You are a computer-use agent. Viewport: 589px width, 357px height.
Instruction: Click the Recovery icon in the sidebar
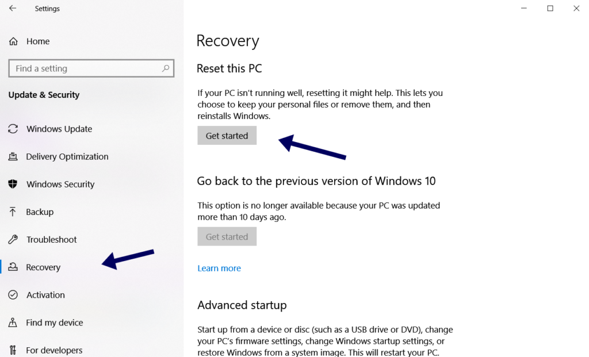click(13, 267)
